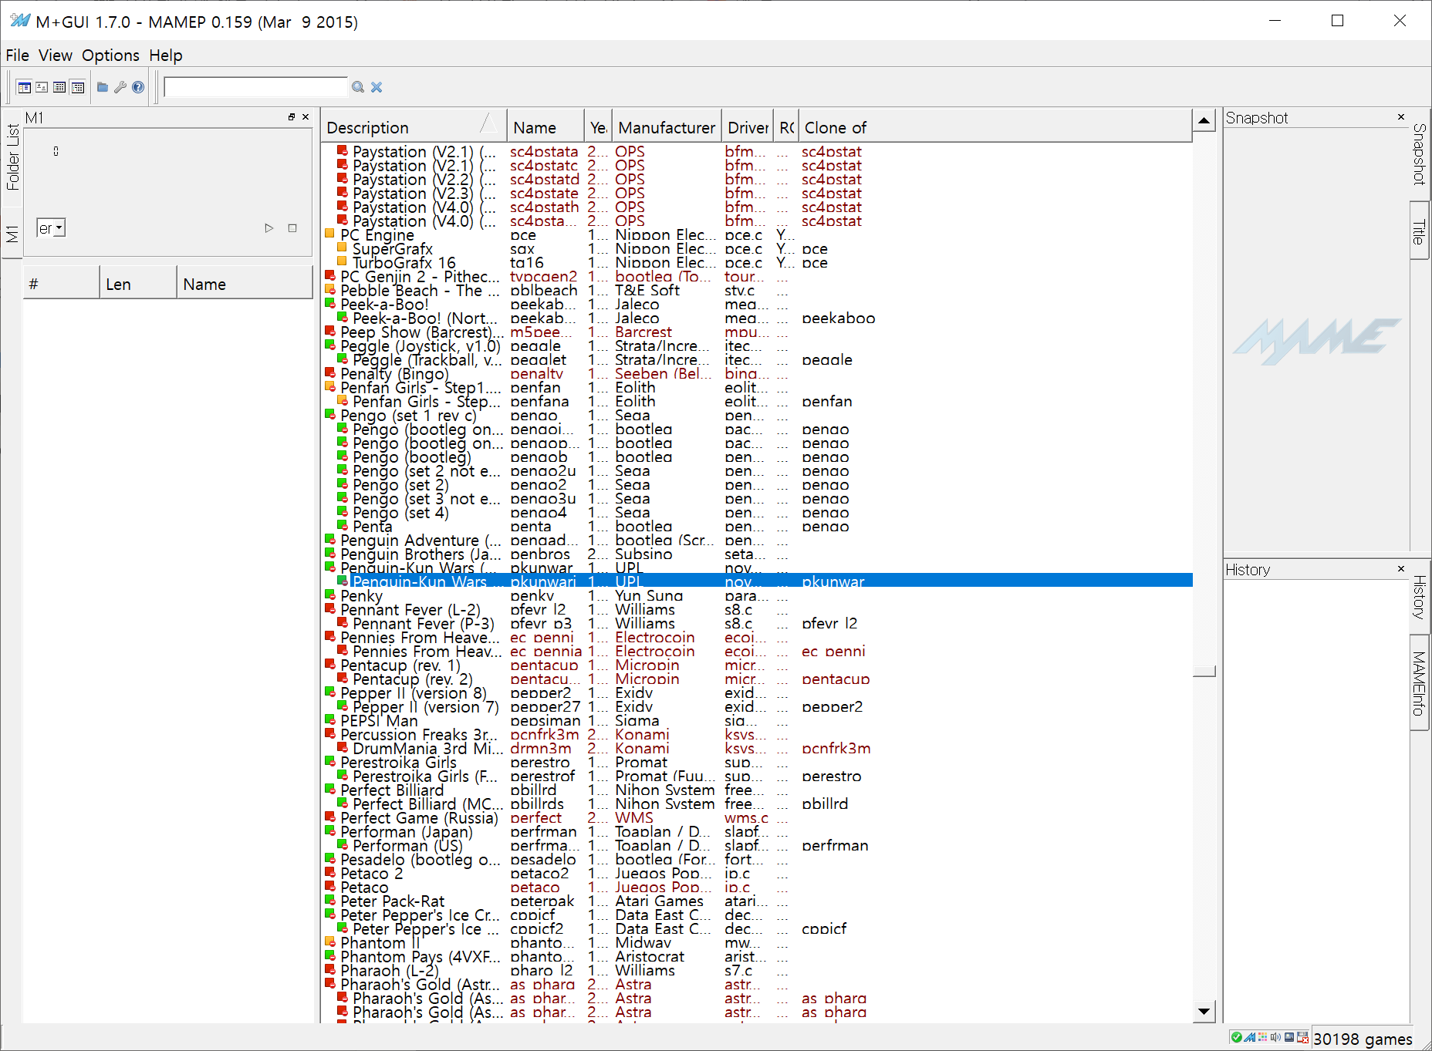Click the # column header in M1
Image resolution: width=1432 pixels, height=1051 pixels.
click(61, 284)
